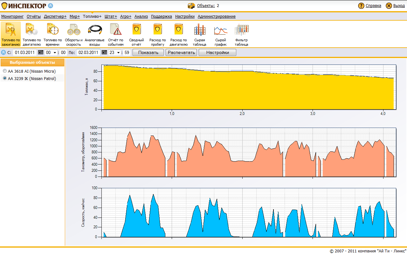The image size is (407, 254).
Task: Click the orange tachometer chart
Action: [x=249, y=152]
